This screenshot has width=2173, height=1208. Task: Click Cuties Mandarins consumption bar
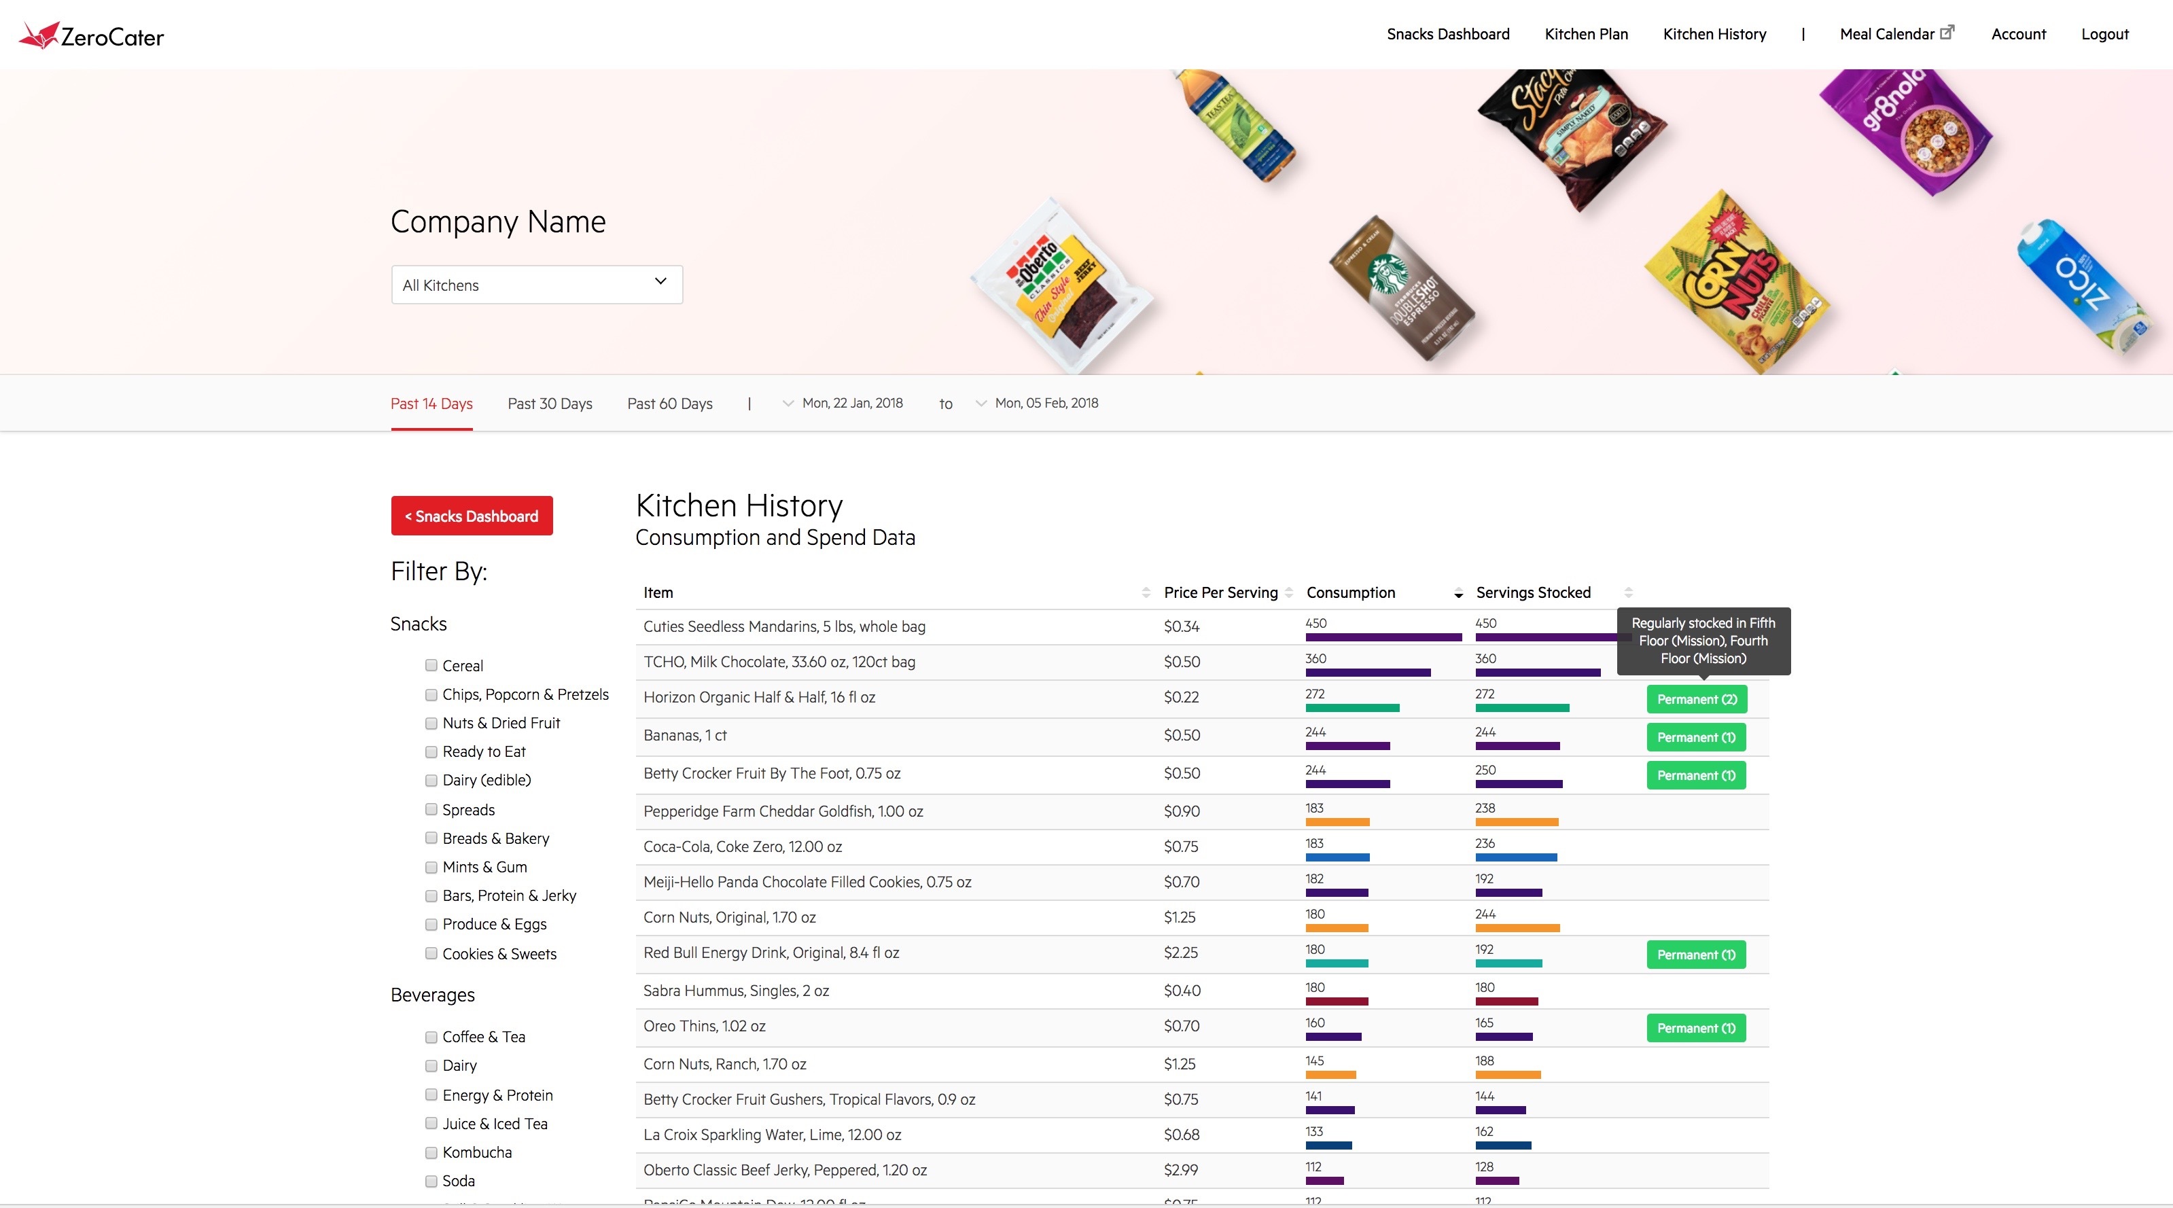coord(1383,637)
